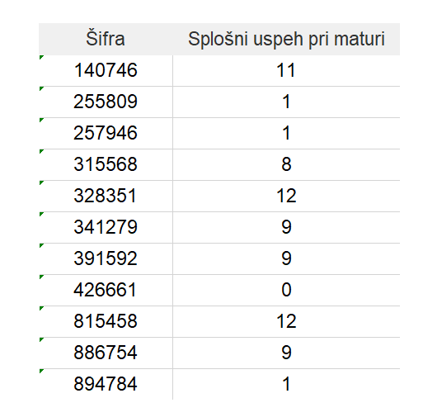423x417 pixels.
Task: Click score 11 next to 140746
Action: click(286, 70)
